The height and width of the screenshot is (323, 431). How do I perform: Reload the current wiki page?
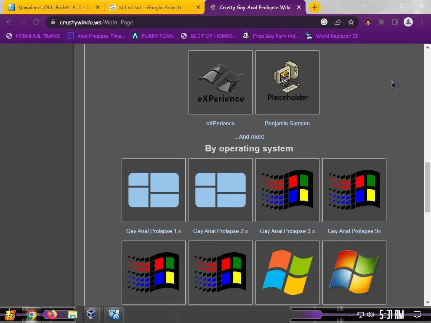click(x=36, y=22)
